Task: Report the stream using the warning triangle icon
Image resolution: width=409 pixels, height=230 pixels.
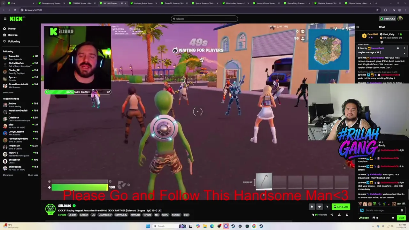Action: 339,215
